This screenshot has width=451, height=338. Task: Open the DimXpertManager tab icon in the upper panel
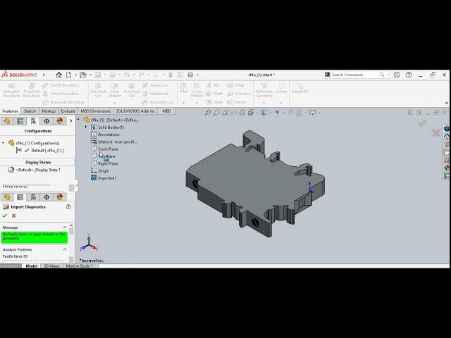coord(47,121)
